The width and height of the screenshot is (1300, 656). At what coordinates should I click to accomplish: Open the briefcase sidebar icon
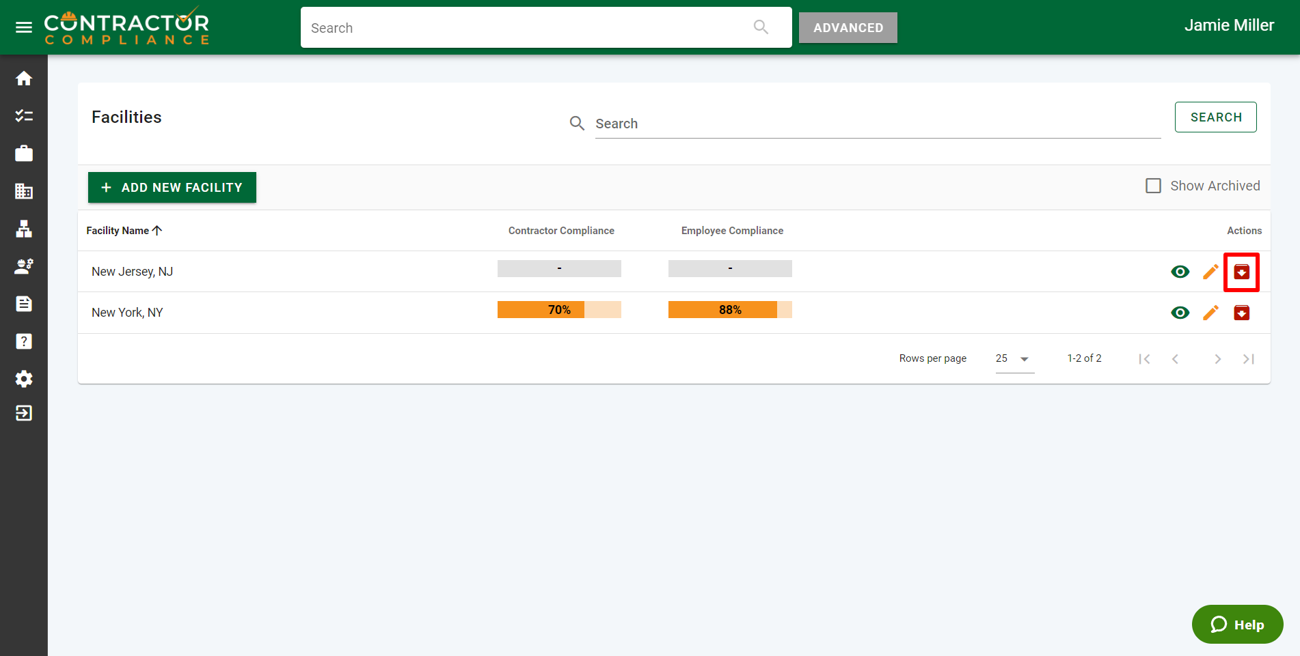pyautogui.click(x=24, y=154)
